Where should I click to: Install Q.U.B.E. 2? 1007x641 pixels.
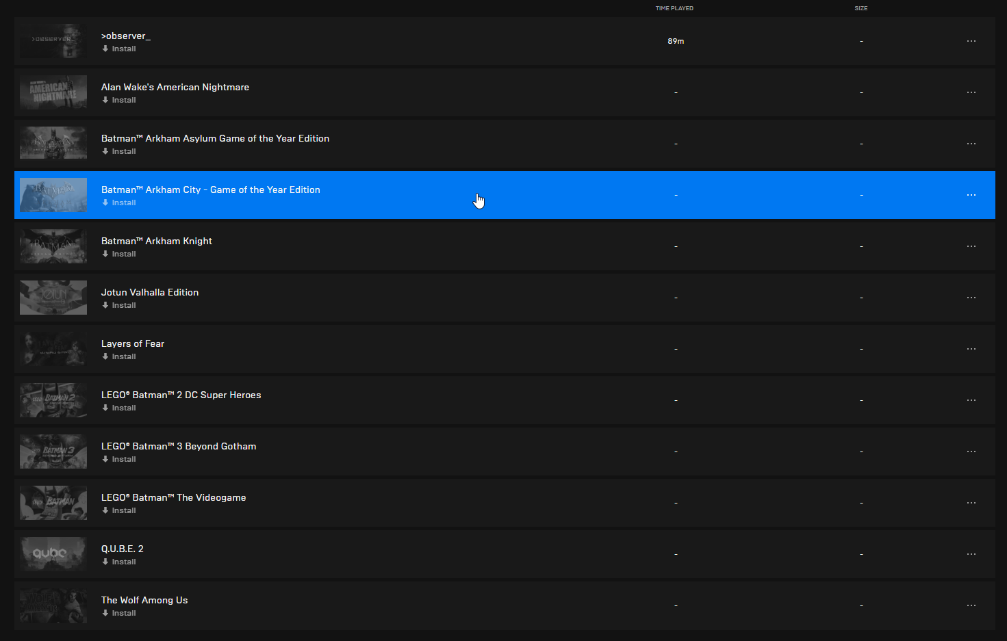(x=119, y=562)
